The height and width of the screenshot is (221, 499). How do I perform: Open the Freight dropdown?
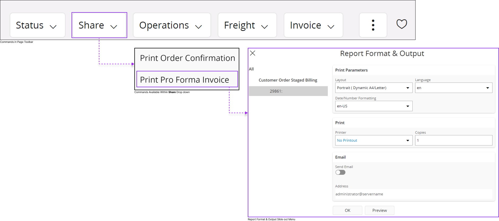[x=247, y=25]
